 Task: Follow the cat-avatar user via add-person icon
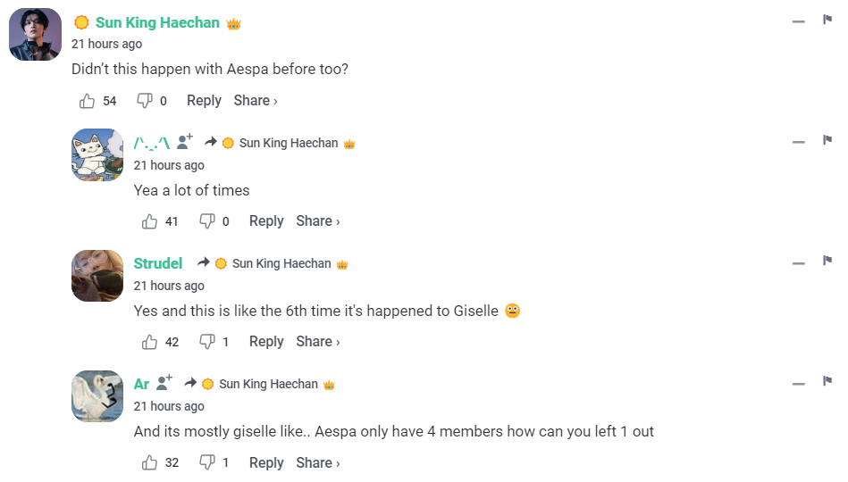(185, 142)
